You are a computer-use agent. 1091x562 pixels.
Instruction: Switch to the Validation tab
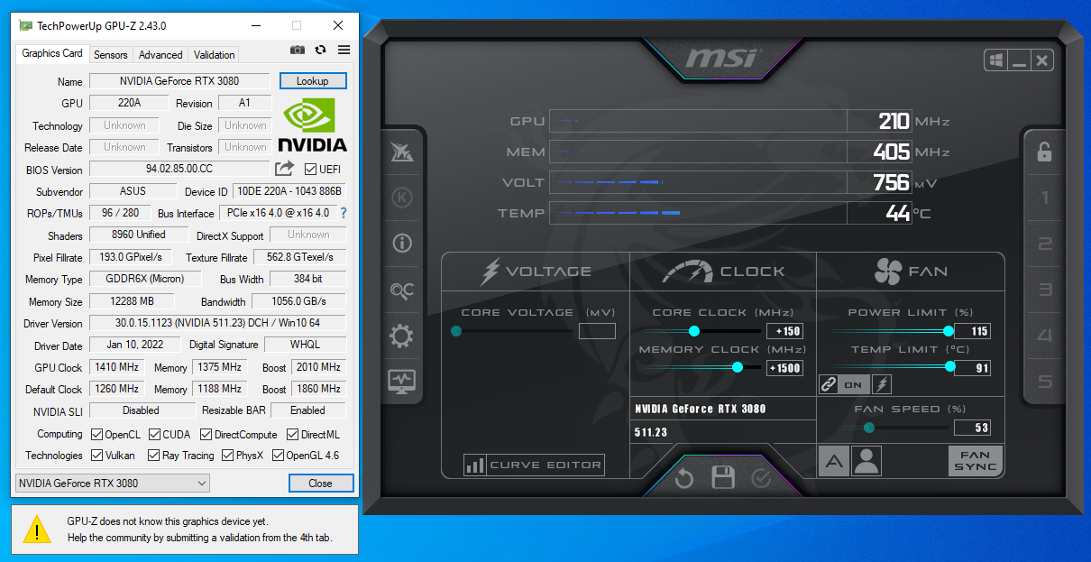[215, 55]
